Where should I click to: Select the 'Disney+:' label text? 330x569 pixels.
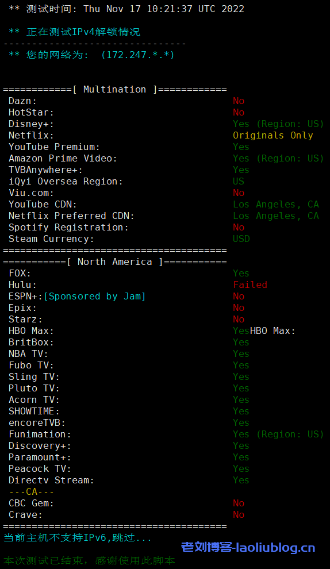click(31, 124)
